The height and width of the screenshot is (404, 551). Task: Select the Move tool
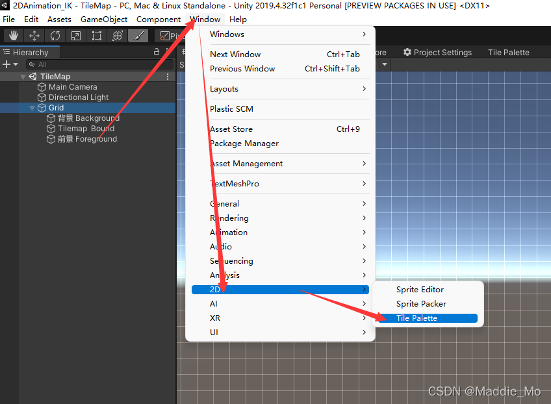click(x=34, y=36)
